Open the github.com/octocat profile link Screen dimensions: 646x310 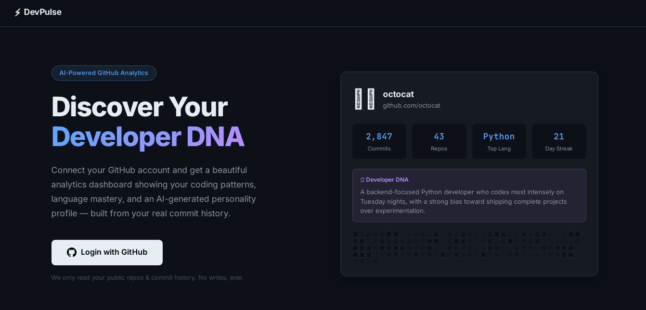pyautogui.click(x=411, y=106)
